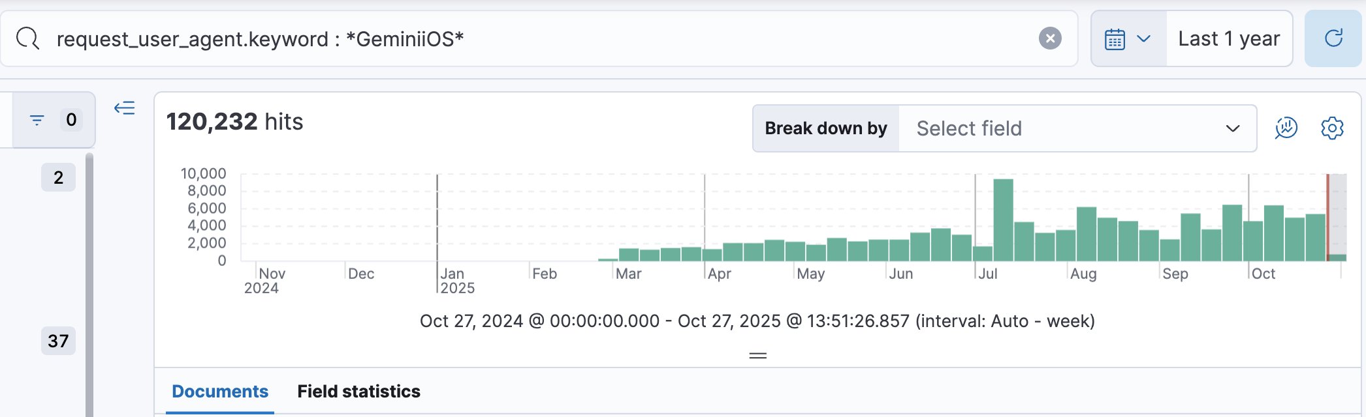Viewport: 1366px width, 417px height.
Task: Refresh the query results
Action: (1333, 39)
